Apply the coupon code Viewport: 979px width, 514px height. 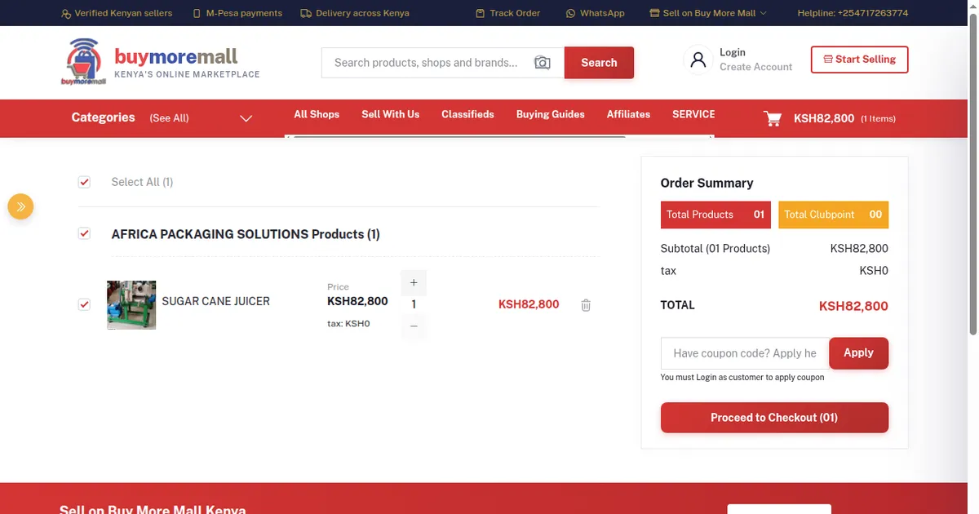[858, 353]
